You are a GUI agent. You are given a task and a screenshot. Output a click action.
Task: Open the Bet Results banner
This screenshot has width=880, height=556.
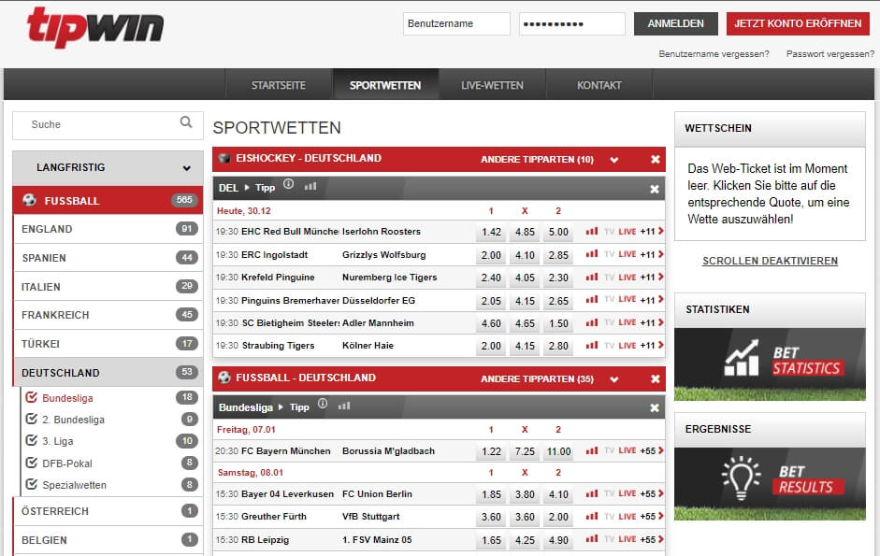pos(770,483)
